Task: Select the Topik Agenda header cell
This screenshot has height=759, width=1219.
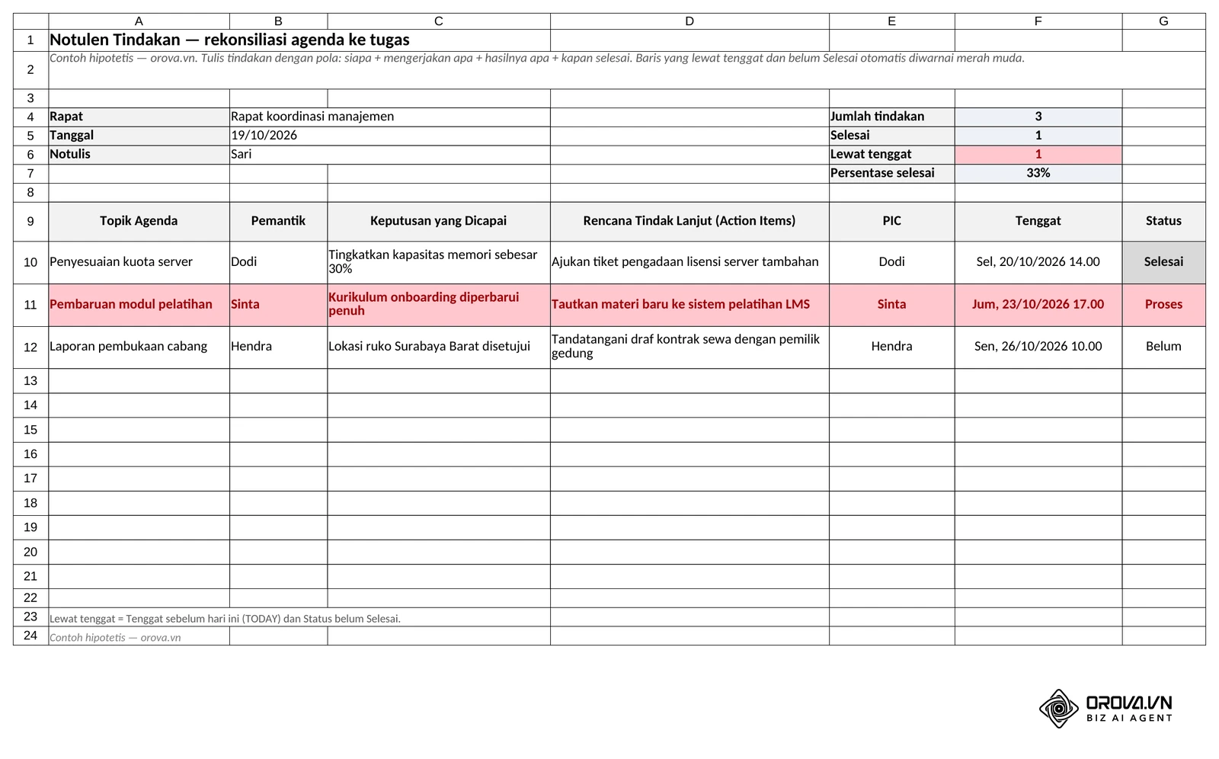Action: tap(139, 221)
